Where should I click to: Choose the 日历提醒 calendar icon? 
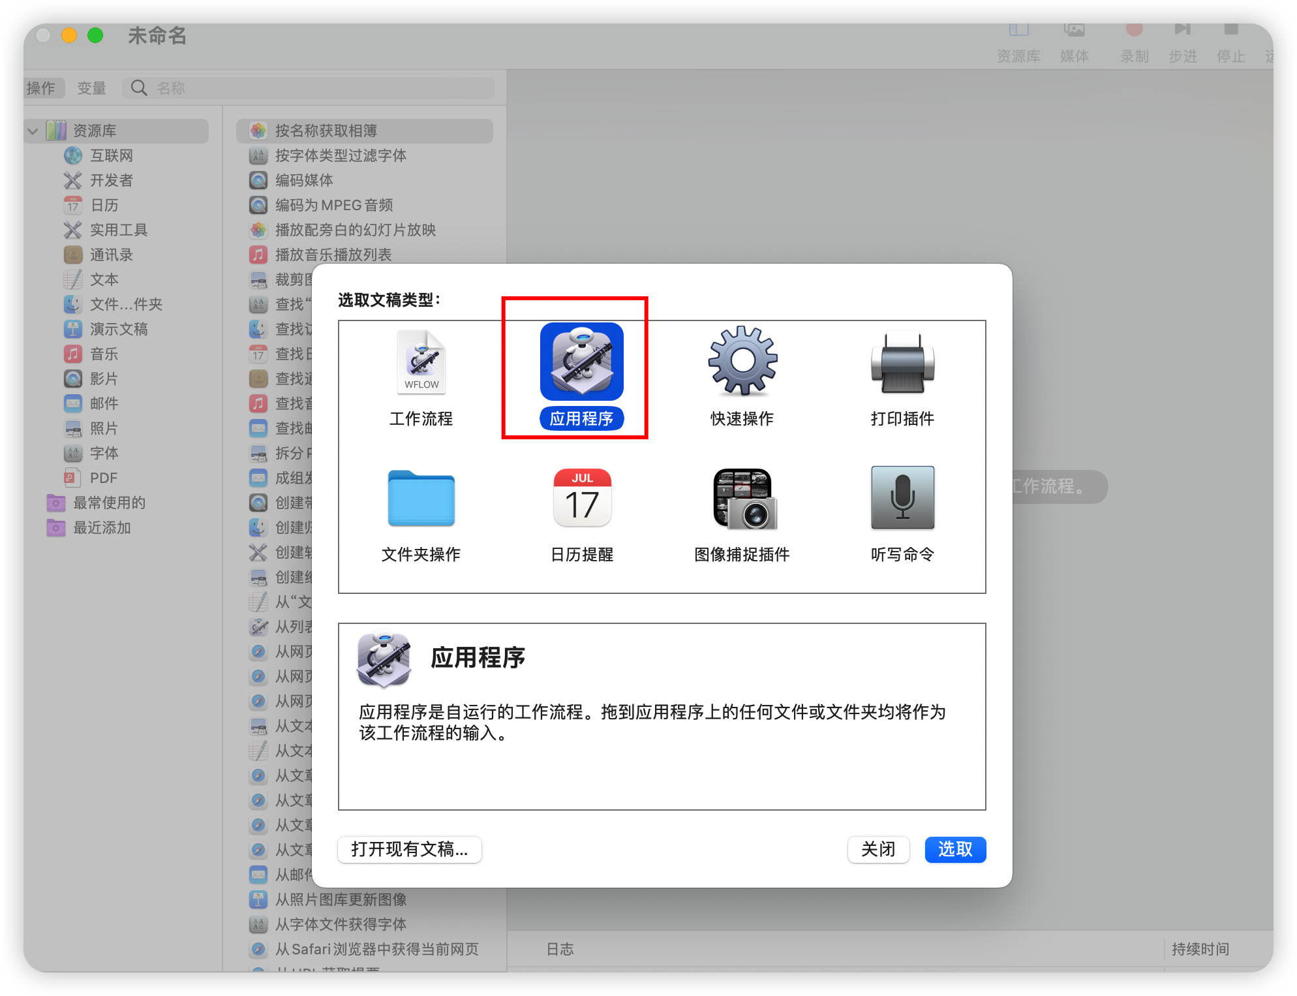pos(582,499)
